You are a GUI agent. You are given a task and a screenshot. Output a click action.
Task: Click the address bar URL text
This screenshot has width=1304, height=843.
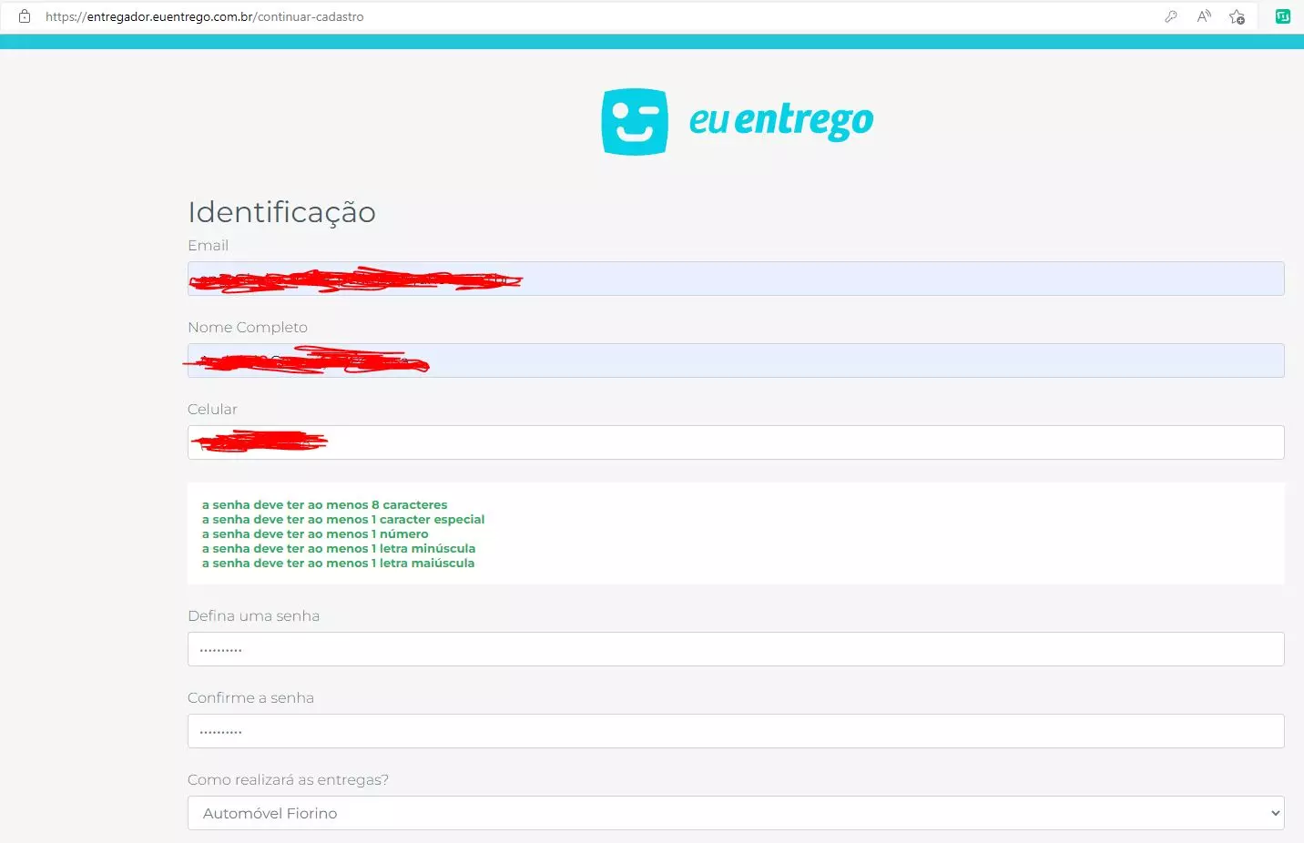coord(204,16)
